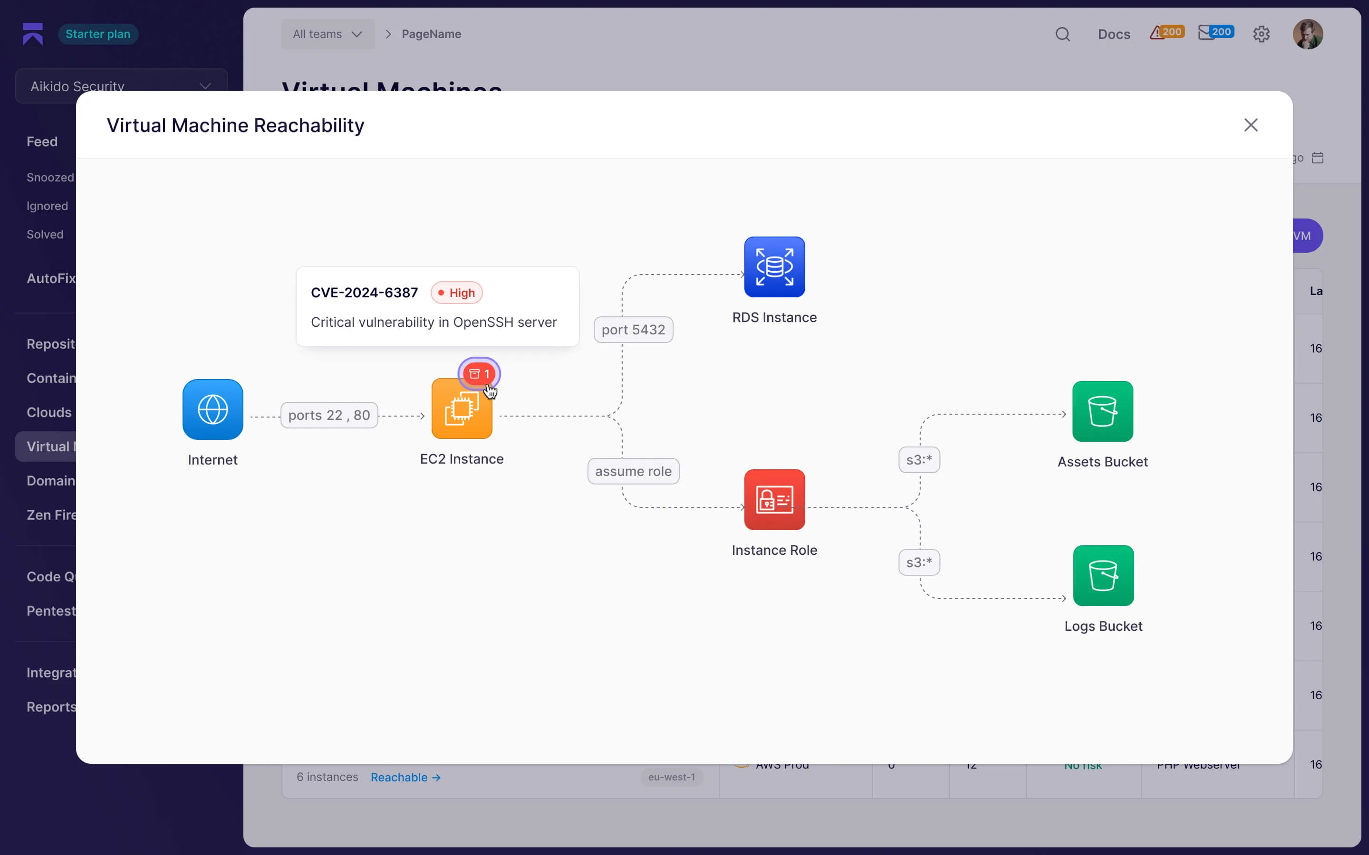The height and width of the screenshot is (855, 1369).
Task: Open the calendar date picker icon
Action: (x=1318, y=158)
